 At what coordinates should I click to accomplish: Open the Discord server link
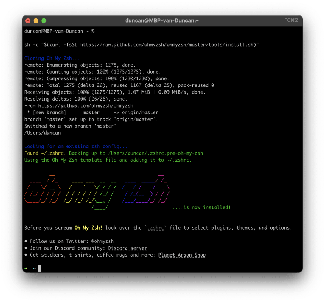[127, 248]
